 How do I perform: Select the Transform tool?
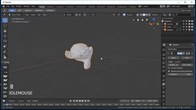click(5, 31)
